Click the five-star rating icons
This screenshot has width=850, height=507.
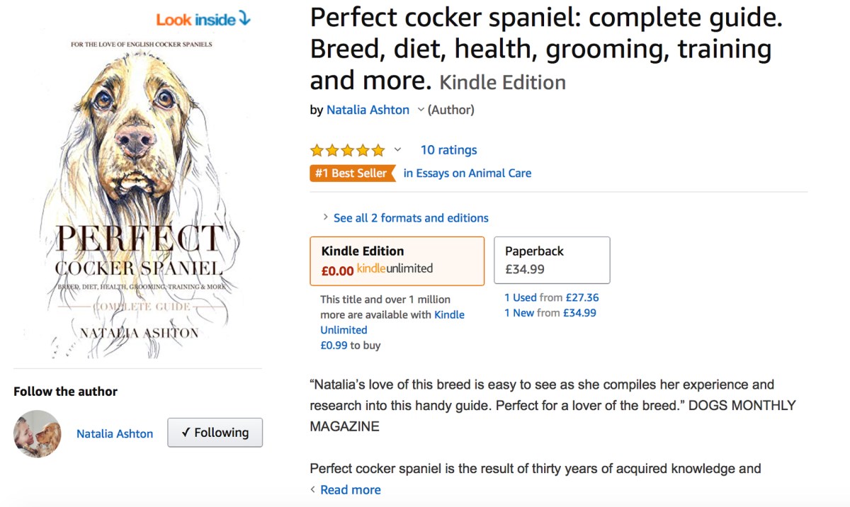pos(347,150)
